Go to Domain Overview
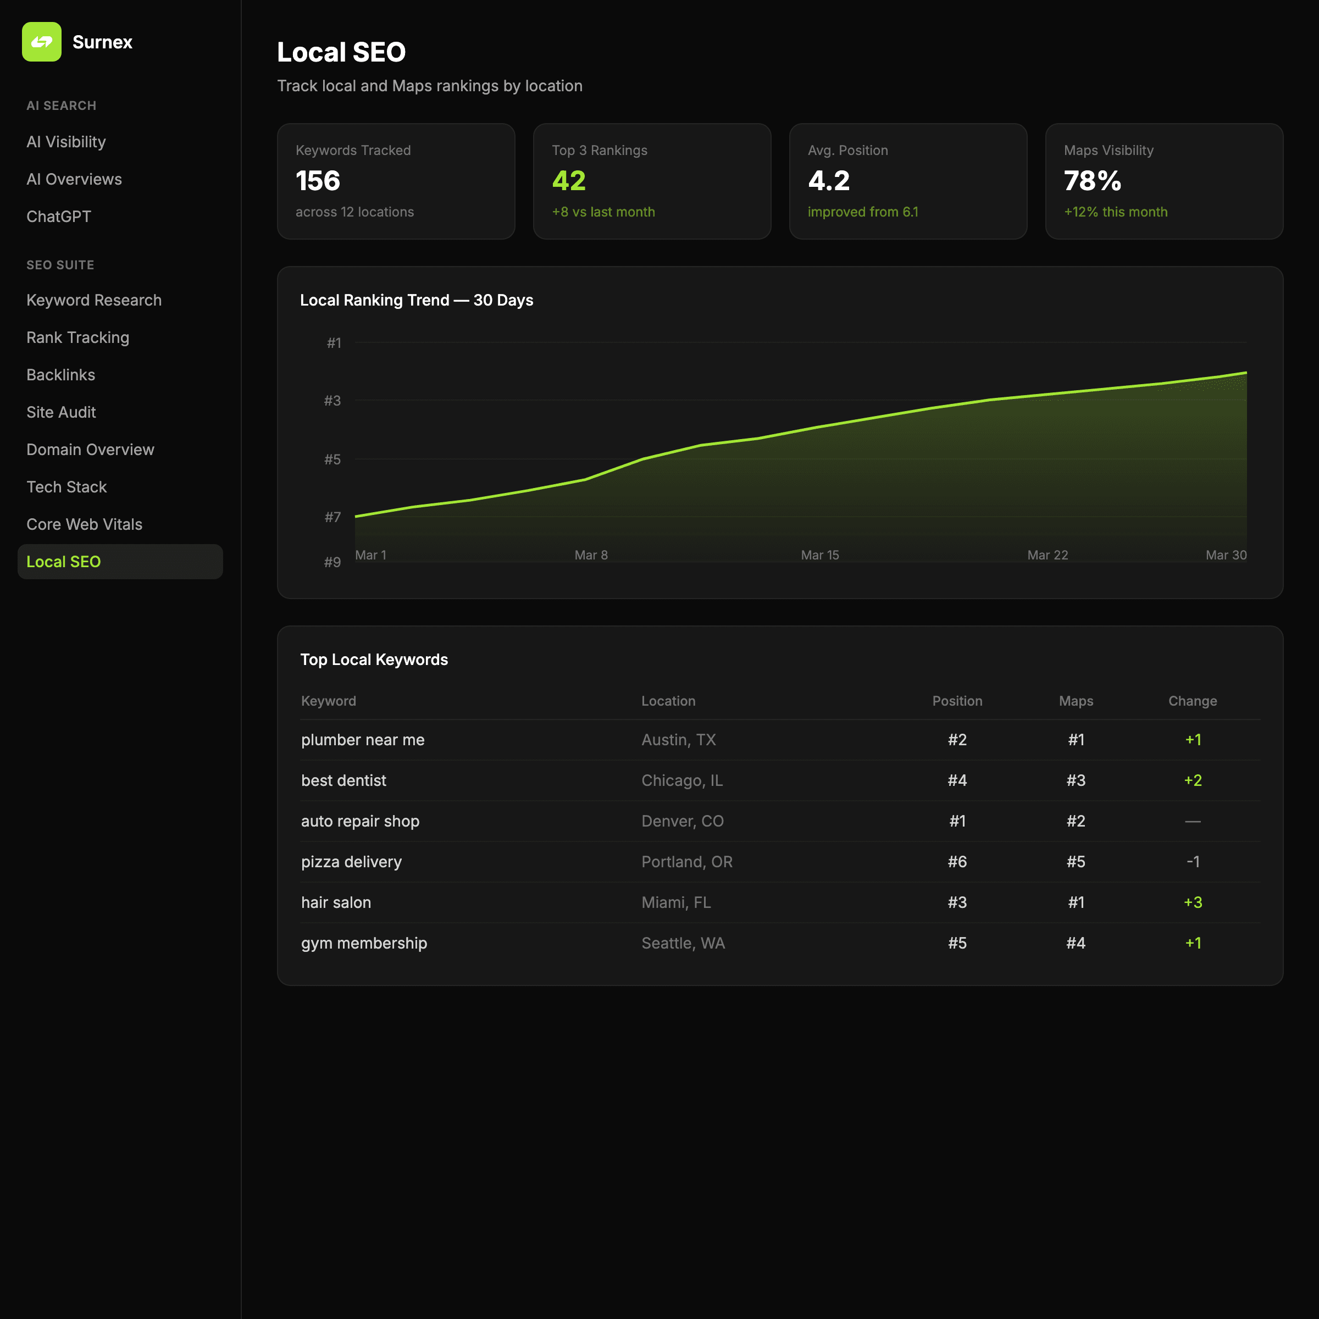Viewport: 1319px width, 1319px height. point(90,450)
